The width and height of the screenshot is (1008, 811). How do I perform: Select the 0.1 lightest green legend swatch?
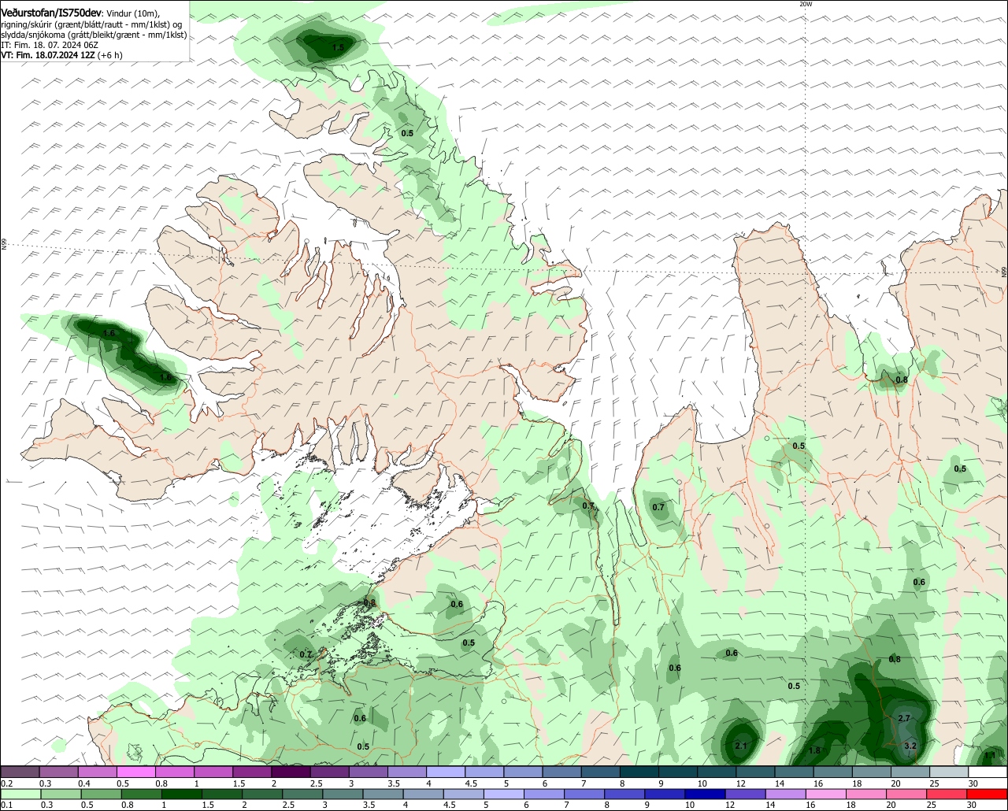click(20, 794)
